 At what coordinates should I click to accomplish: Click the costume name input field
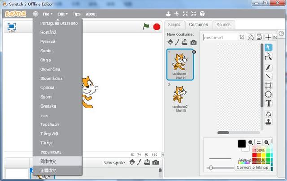click(x=221, y=38)
